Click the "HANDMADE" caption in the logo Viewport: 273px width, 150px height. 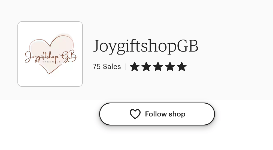click(51, 62)
